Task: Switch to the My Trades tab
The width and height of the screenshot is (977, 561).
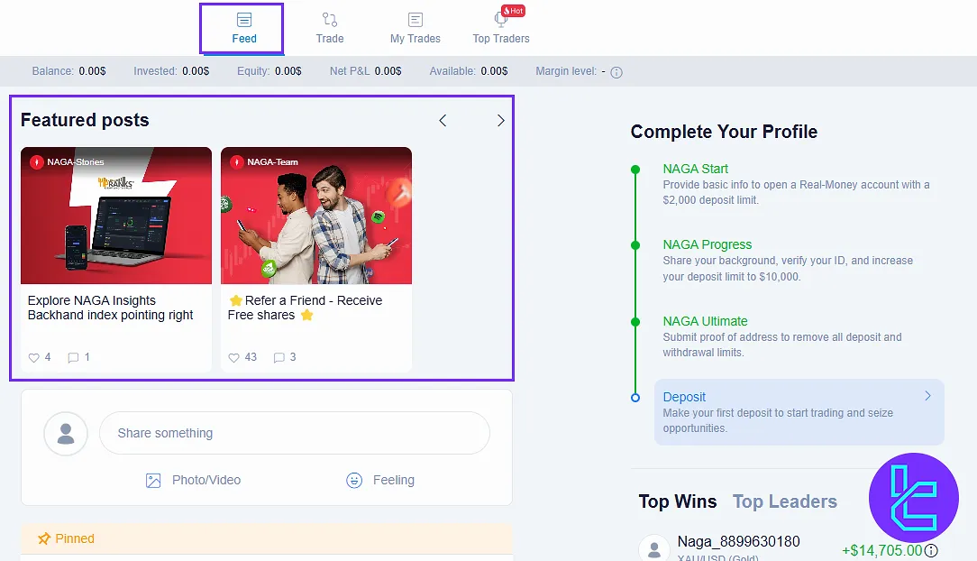Action: (x=415, y=28)
